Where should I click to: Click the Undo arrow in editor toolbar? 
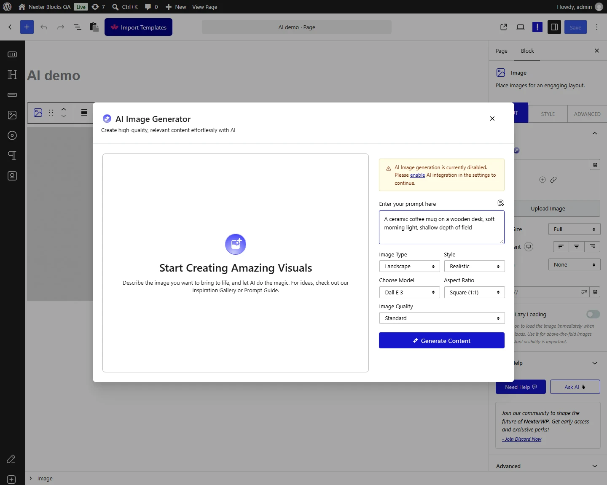click(44, 27)
